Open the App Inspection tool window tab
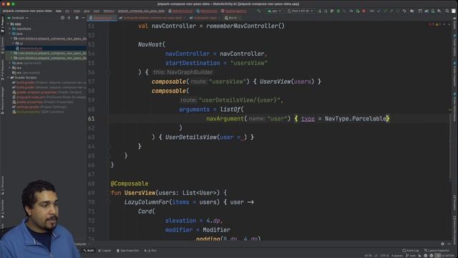 point(127,251)
